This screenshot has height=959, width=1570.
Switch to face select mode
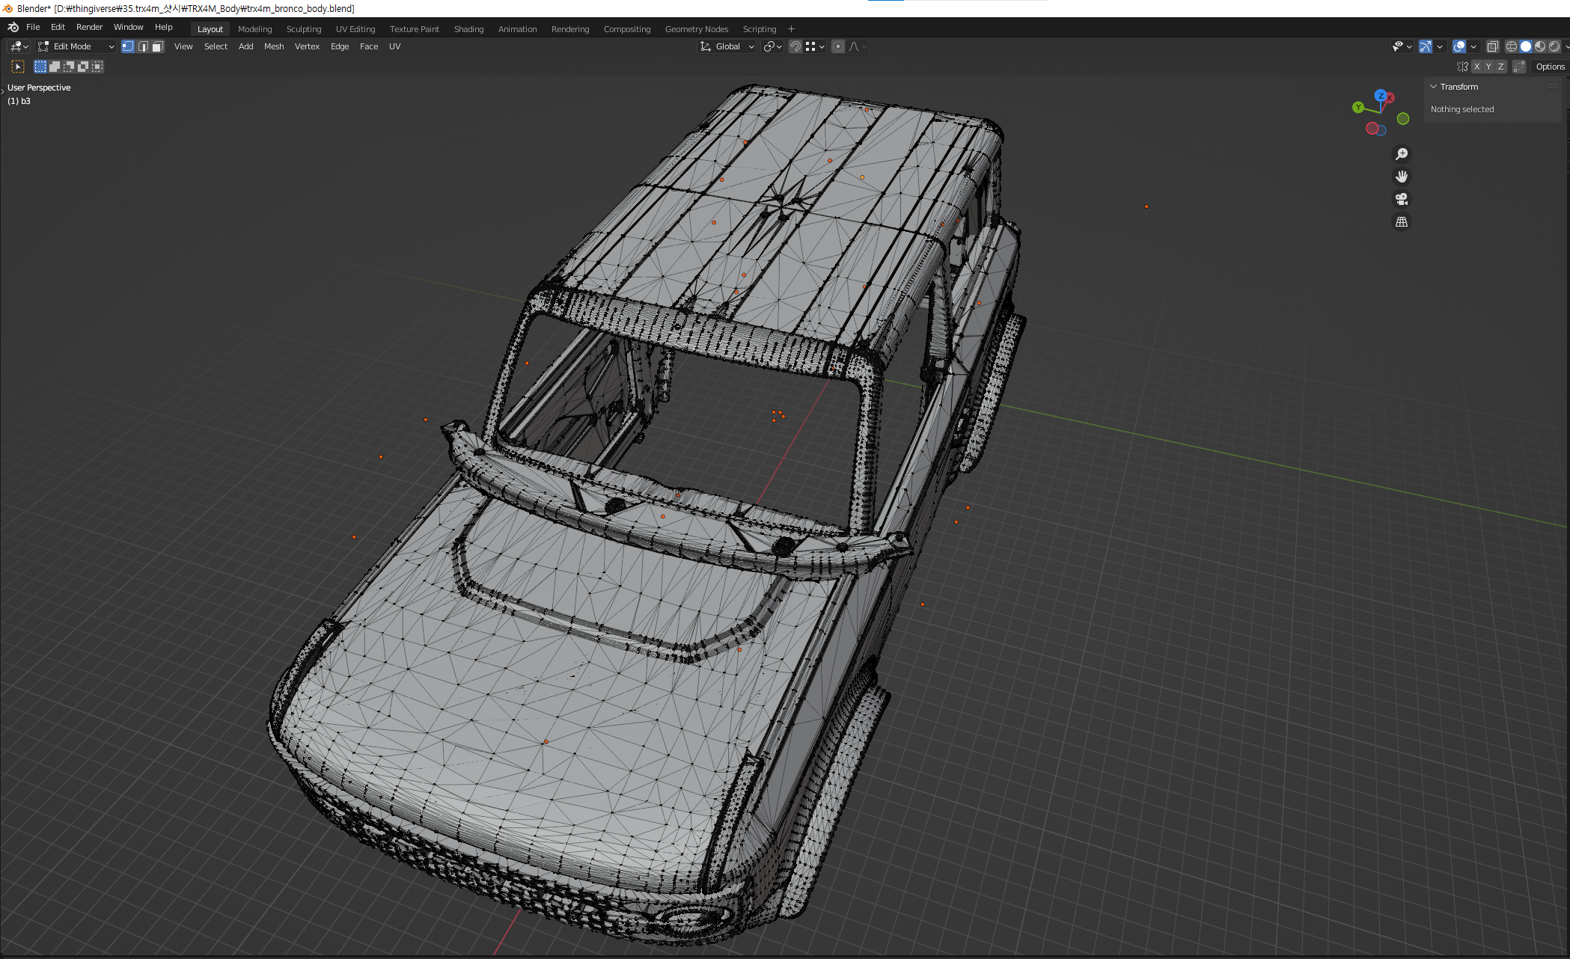click(x=157, y=46)
